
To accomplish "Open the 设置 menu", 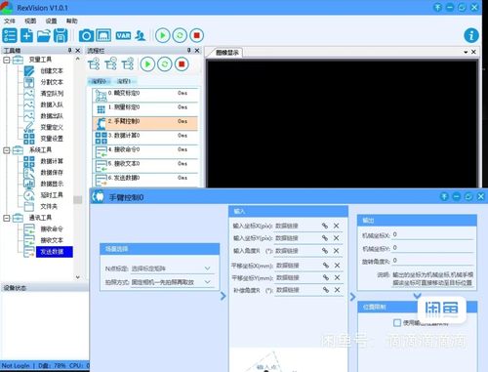I will 51,21.
